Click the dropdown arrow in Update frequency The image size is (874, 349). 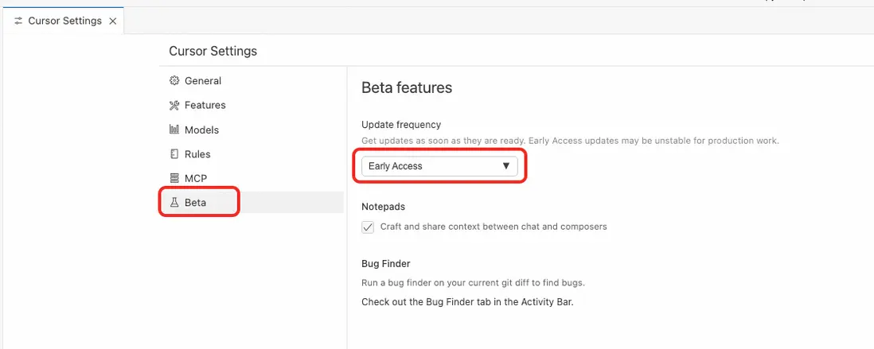tap(506, 166)
